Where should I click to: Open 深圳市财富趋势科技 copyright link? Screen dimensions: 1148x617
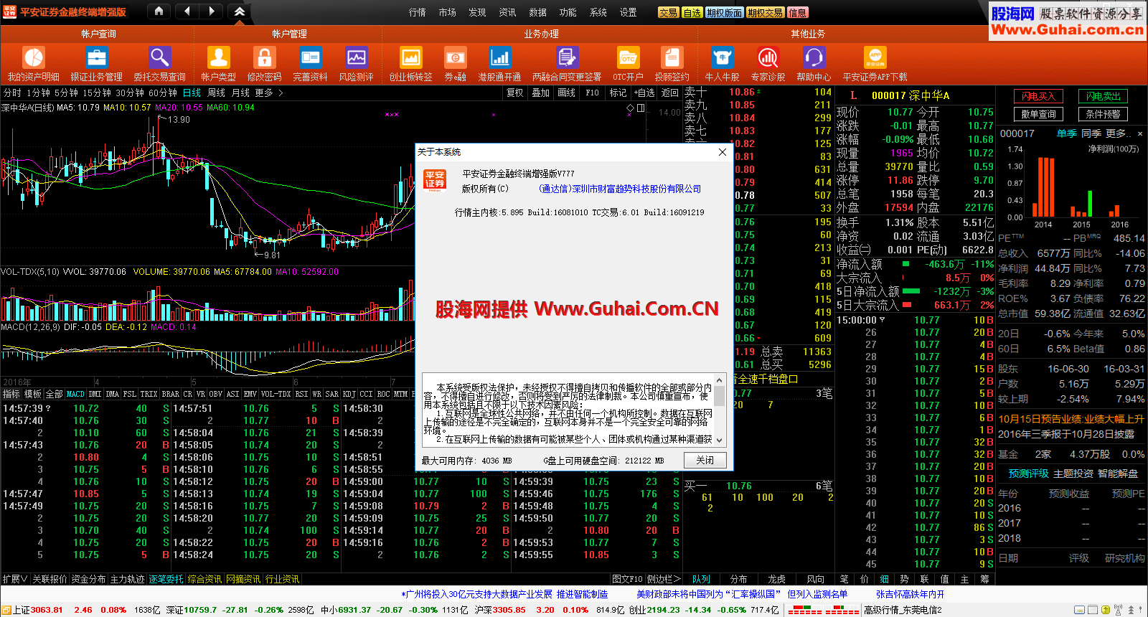tap(620, 189)
